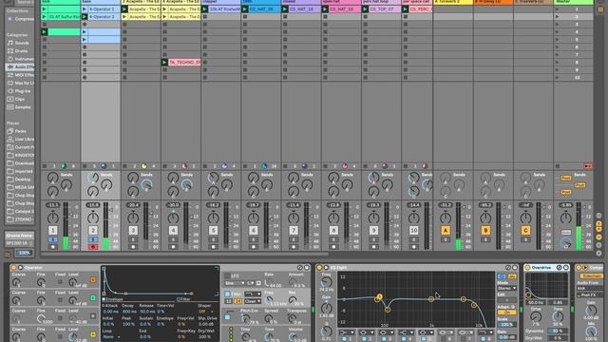Screen dimensions: 608x342
Task: Launch the CS_PERC clip
Action: (x=406, y=9)
